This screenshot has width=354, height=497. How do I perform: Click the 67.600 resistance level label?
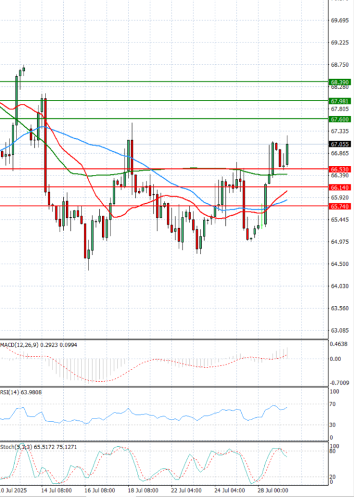(340, 119)
